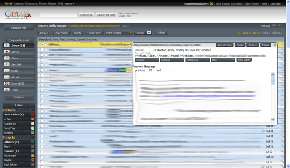Viewport: 290px width, 168px height.
Task: Click Archive in the preview popup
Action: [252, 45]
